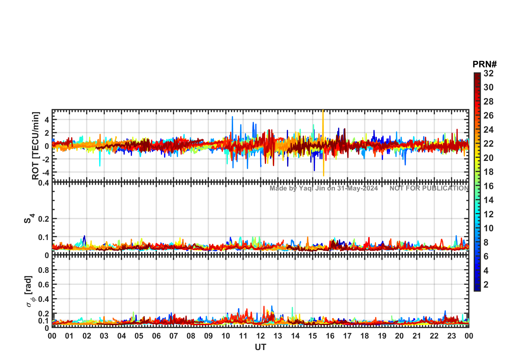Click the 'NOT FOR PUBLICATION' text

pyautogui.click(x=429, y=188)
